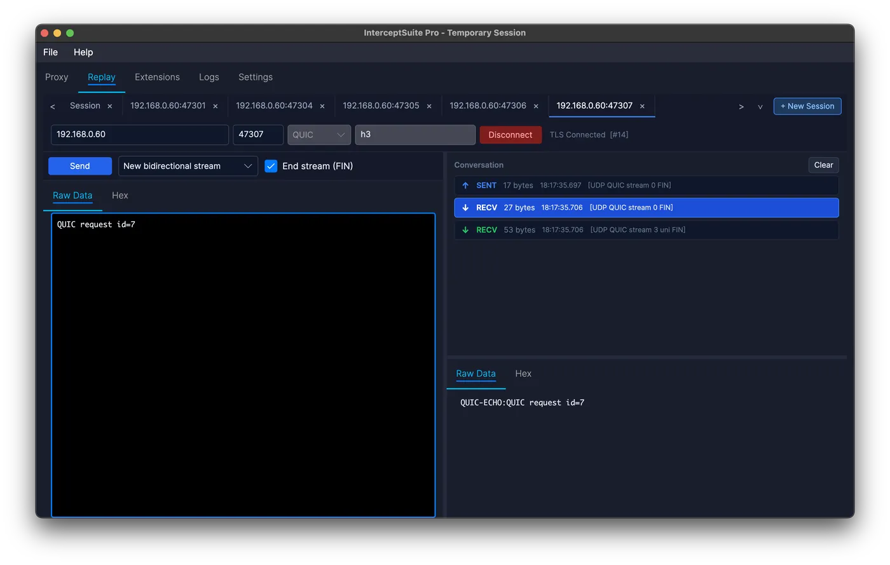This screenshot has width=890, height=565.
Task: Select the Replay tab
Action: (102, 77)
